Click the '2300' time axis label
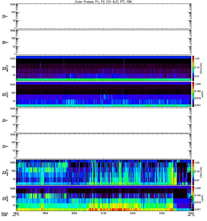The width and height of the screenshot is (207, 221). [162, 213]
